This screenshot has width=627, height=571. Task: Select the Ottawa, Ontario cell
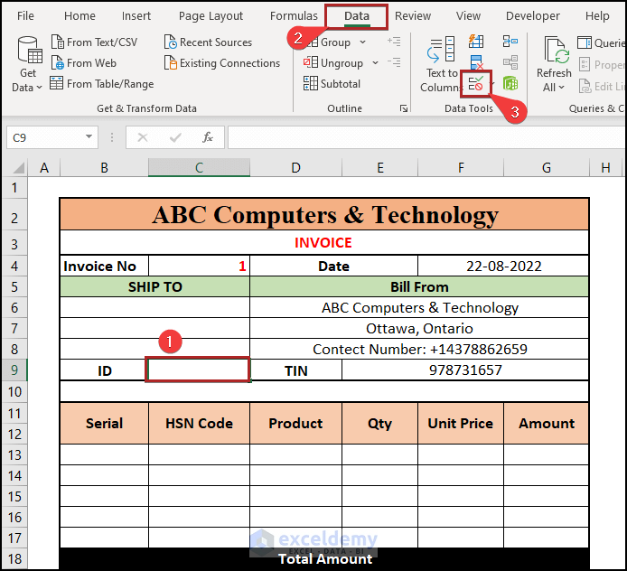419,328
